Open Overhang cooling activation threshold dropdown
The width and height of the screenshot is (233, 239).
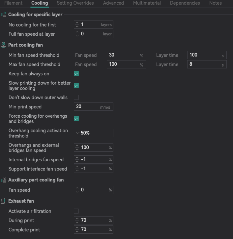[x=94, y=133]
